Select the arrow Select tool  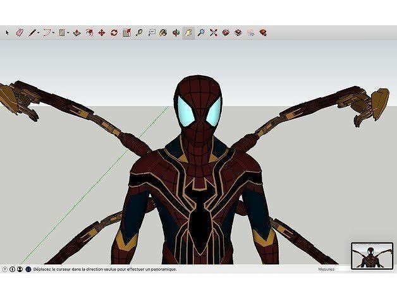pyautogui.click(x=7, y=33)
